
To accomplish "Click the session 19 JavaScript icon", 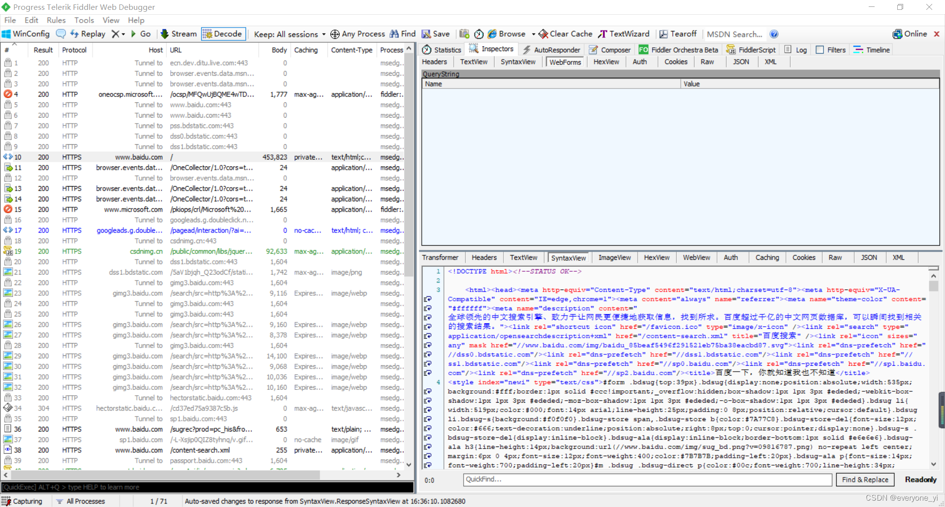I will pyautogui.click(x=8, y=252).
